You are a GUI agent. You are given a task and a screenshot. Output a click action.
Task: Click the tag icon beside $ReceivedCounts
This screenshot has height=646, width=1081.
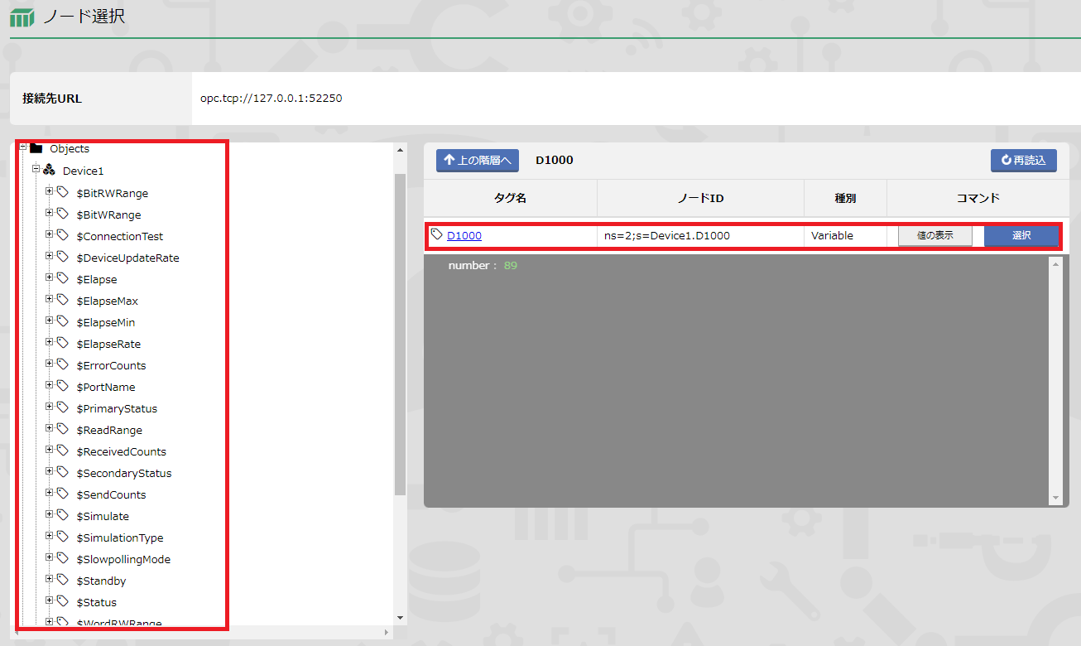point(62,450)
